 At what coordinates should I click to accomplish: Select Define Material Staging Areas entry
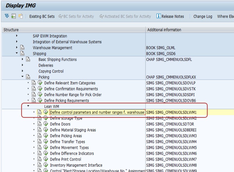point(73,130)
